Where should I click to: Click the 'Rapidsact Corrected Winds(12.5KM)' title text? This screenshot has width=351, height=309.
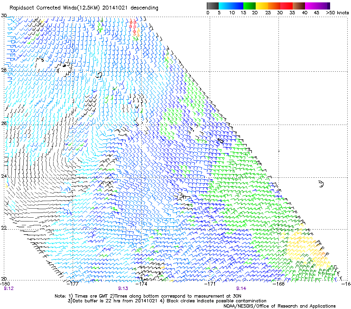(x=55, y=8)
